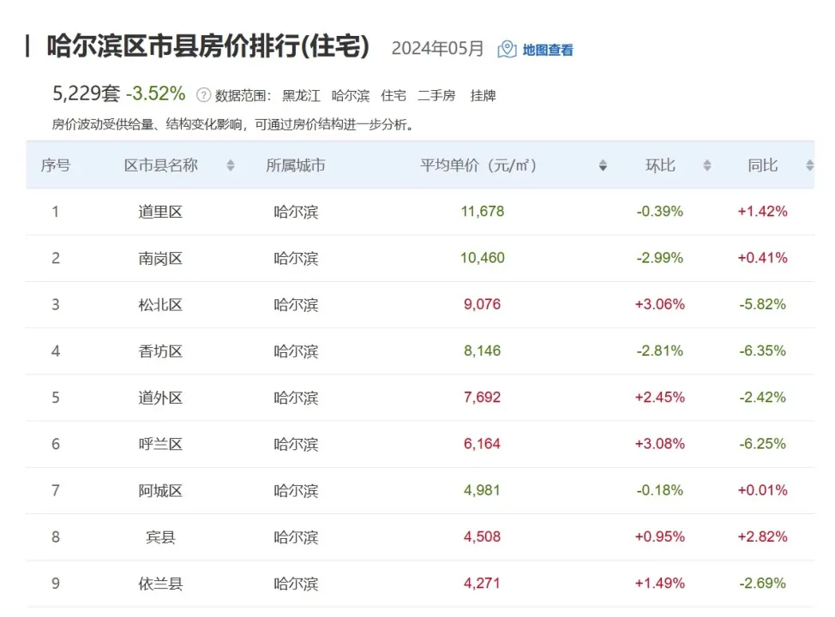Open 道里区 district entry
The image size is (835, 617).
click(x=160, y=212)
